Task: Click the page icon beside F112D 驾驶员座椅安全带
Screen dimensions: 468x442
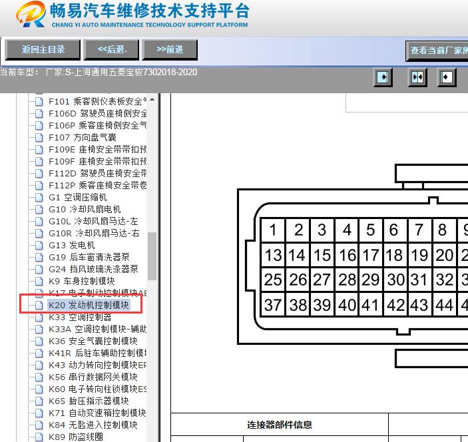Action: point(39,173)
